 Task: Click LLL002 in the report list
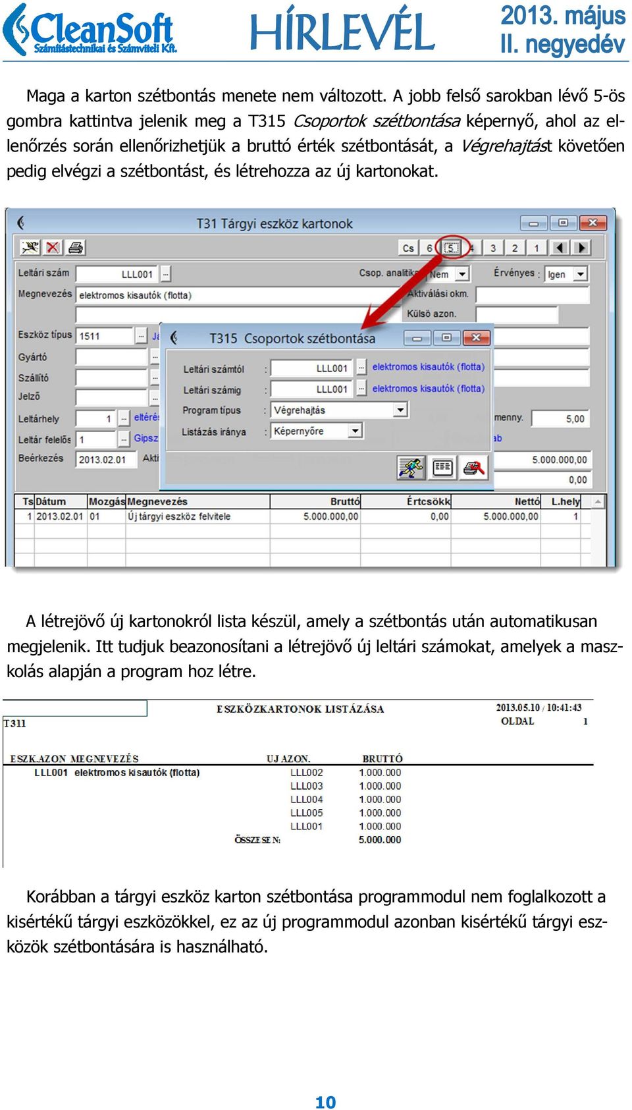click(307, 773)
